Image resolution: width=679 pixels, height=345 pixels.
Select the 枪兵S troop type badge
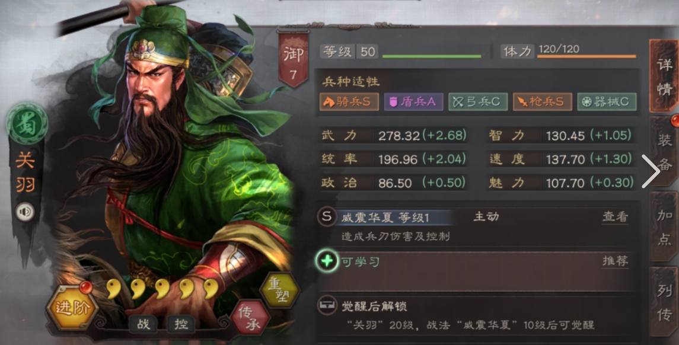point(542,102)
